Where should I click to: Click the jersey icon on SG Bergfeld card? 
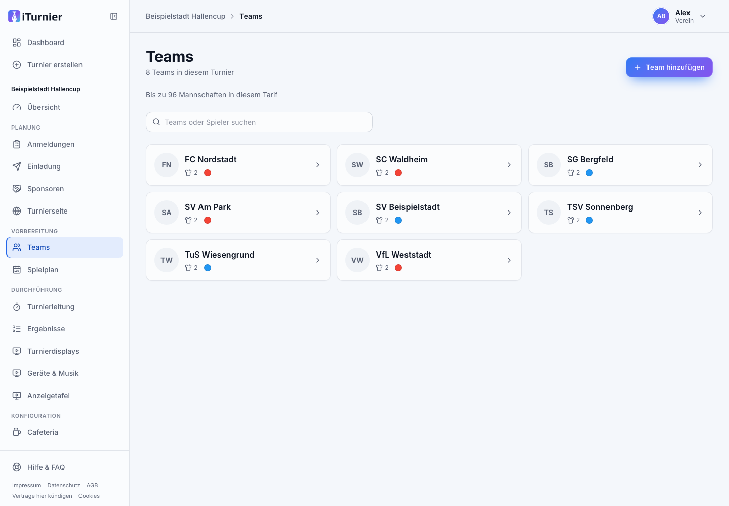(571, 173)
